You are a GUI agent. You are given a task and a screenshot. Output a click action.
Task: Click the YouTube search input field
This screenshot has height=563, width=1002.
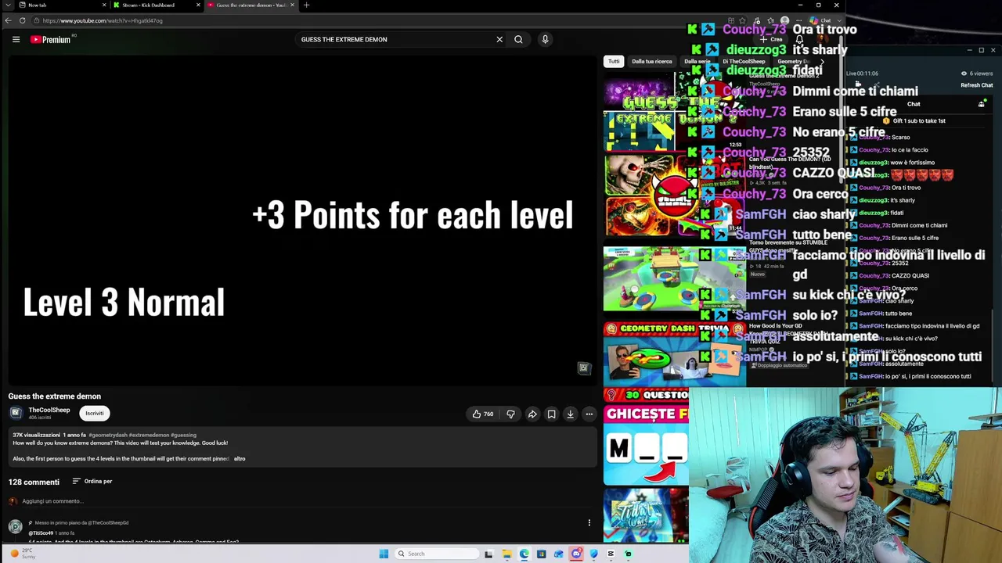pyautogui.click(x=395, y=39)
